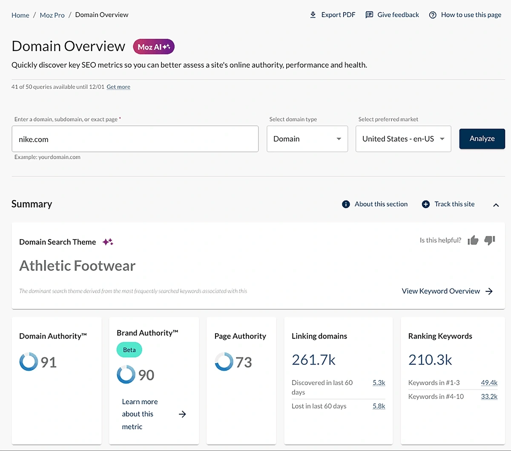Click the Export PDF link text
Screen dimensions: 511x451
click(x=338, y=15)
